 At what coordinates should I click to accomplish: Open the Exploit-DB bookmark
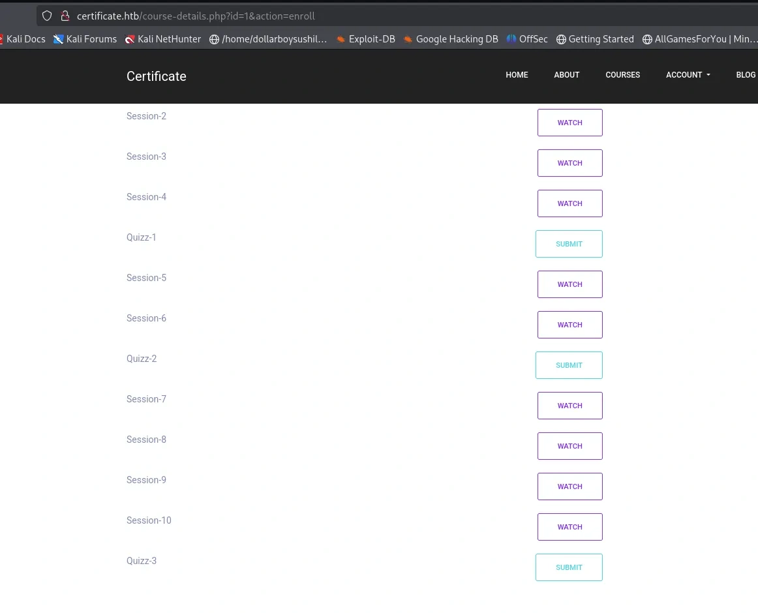coord(365,39)
